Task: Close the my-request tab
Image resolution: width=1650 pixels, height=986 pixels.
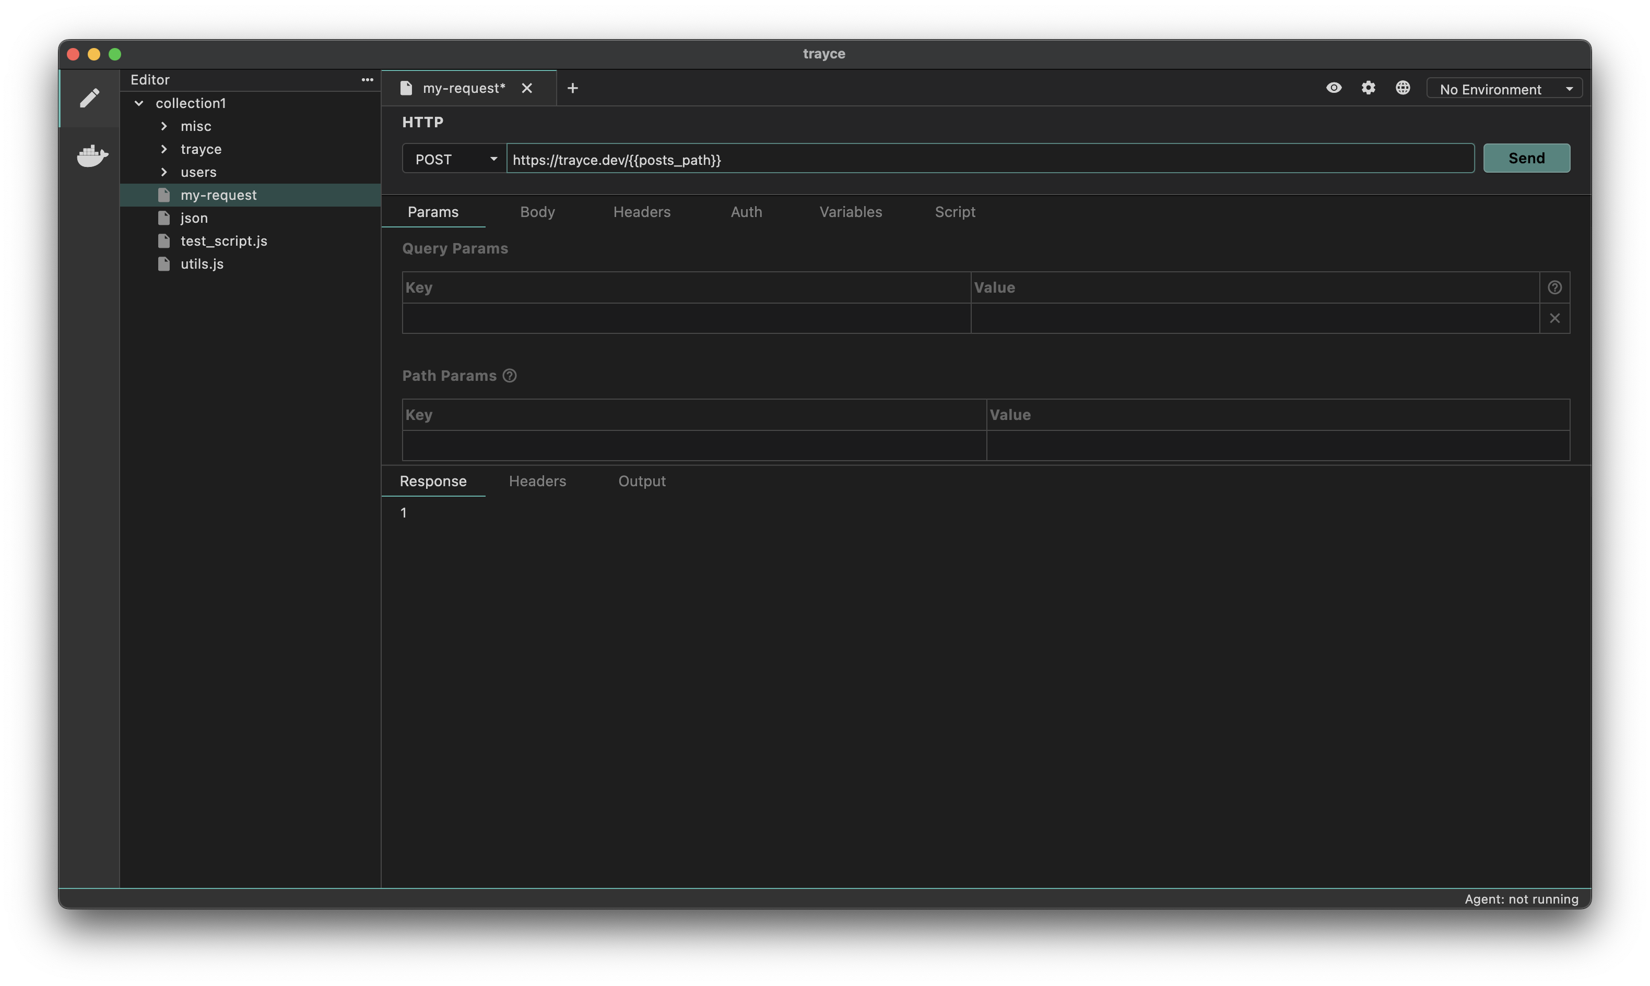Action: [x=526, y=88]
